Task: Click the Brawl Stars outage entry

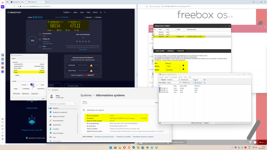Action: pyautogui.click(x=83, y=71)
